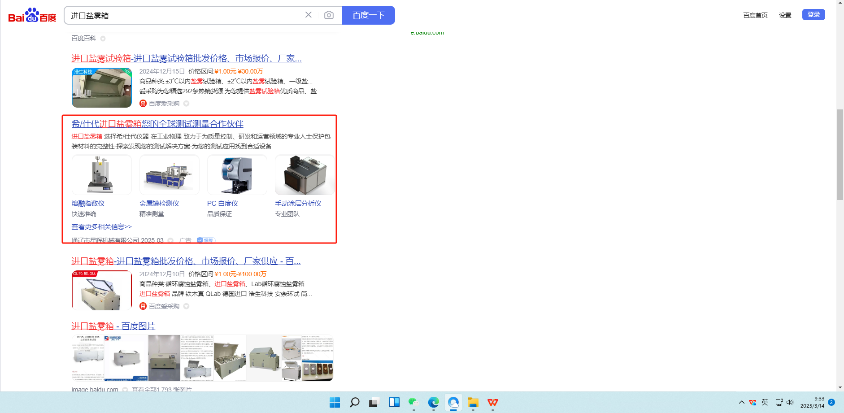Open the blue split-panel app on taskbar
This screenshot has height=413, width=844.
pyautogui.click(x=394, y=402)
